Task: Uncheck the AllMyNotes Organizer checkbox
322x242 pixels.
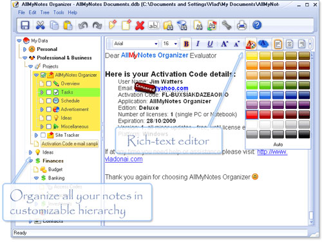Action: [44, 75]
